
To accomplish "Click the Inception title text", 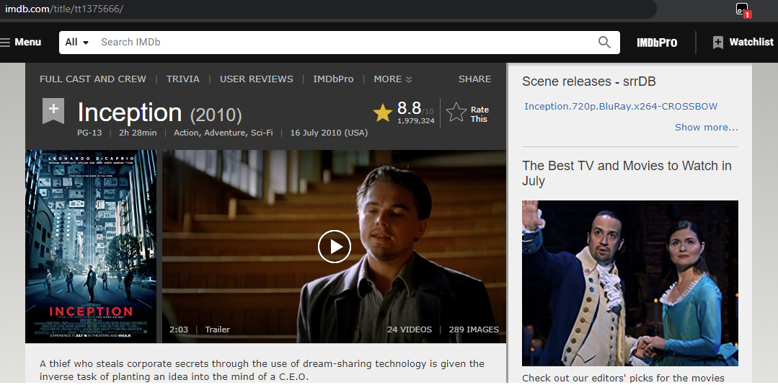I will point(130,112).
